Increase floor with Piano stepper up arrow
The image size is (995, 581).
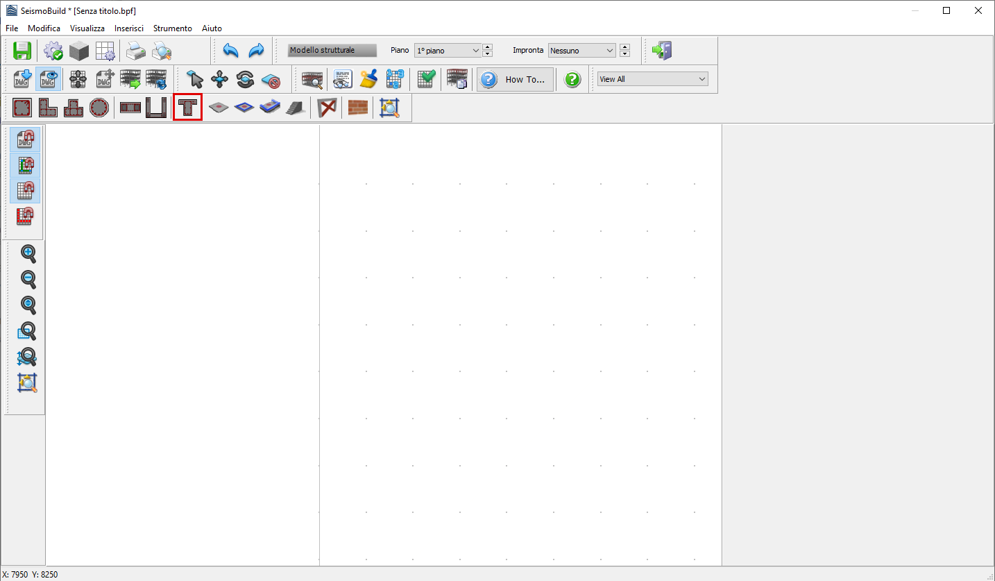(x=488, y=47)
